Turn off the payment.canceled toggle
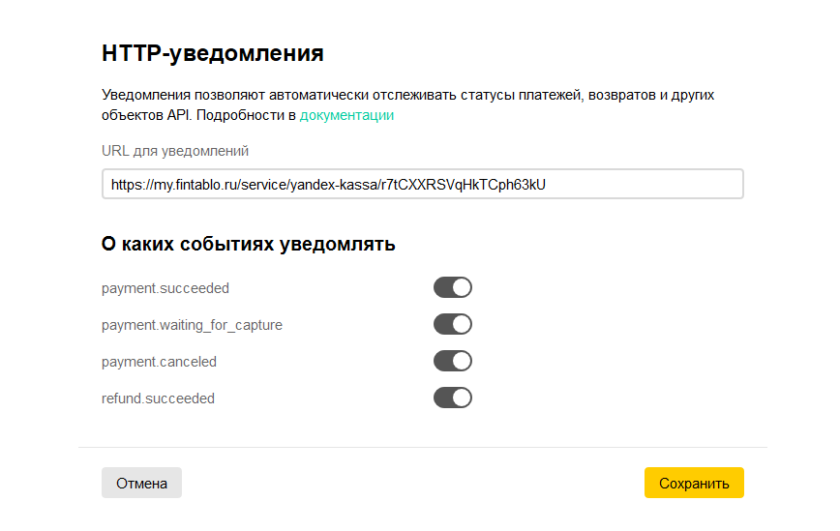The image size is (840, 531). pyautogui.click(x=453, y=362)
